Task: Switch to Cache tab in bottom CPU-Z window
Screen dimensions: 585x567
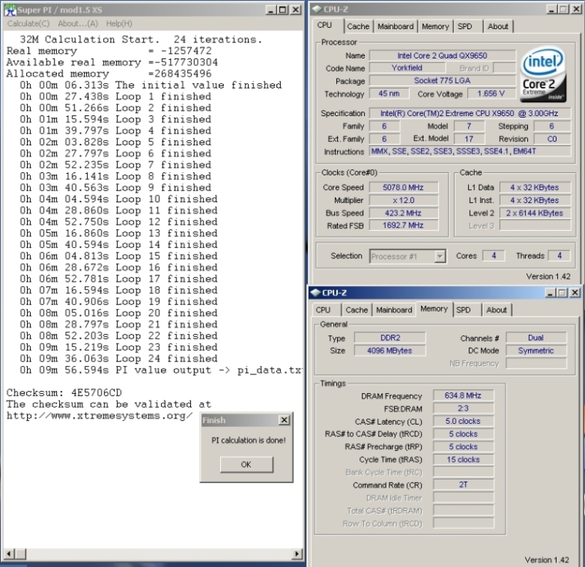Action: pos(356,310)
